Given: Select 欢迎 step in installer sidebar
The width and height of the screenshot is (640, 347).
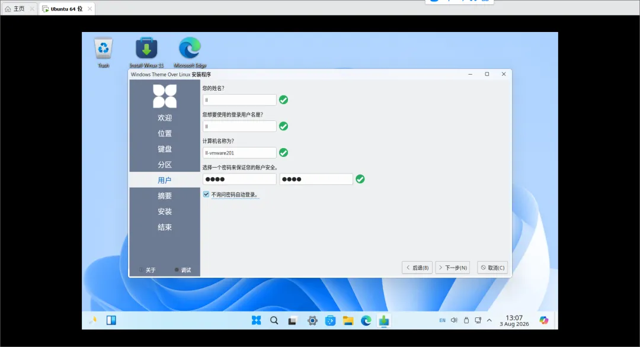Looking at the screenshot, I should pyautogui.click(x=165, y=118).
